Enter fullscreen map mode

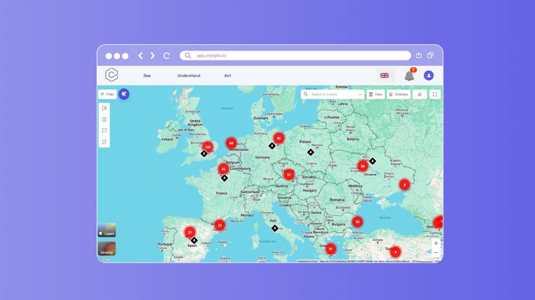(435, 94)
